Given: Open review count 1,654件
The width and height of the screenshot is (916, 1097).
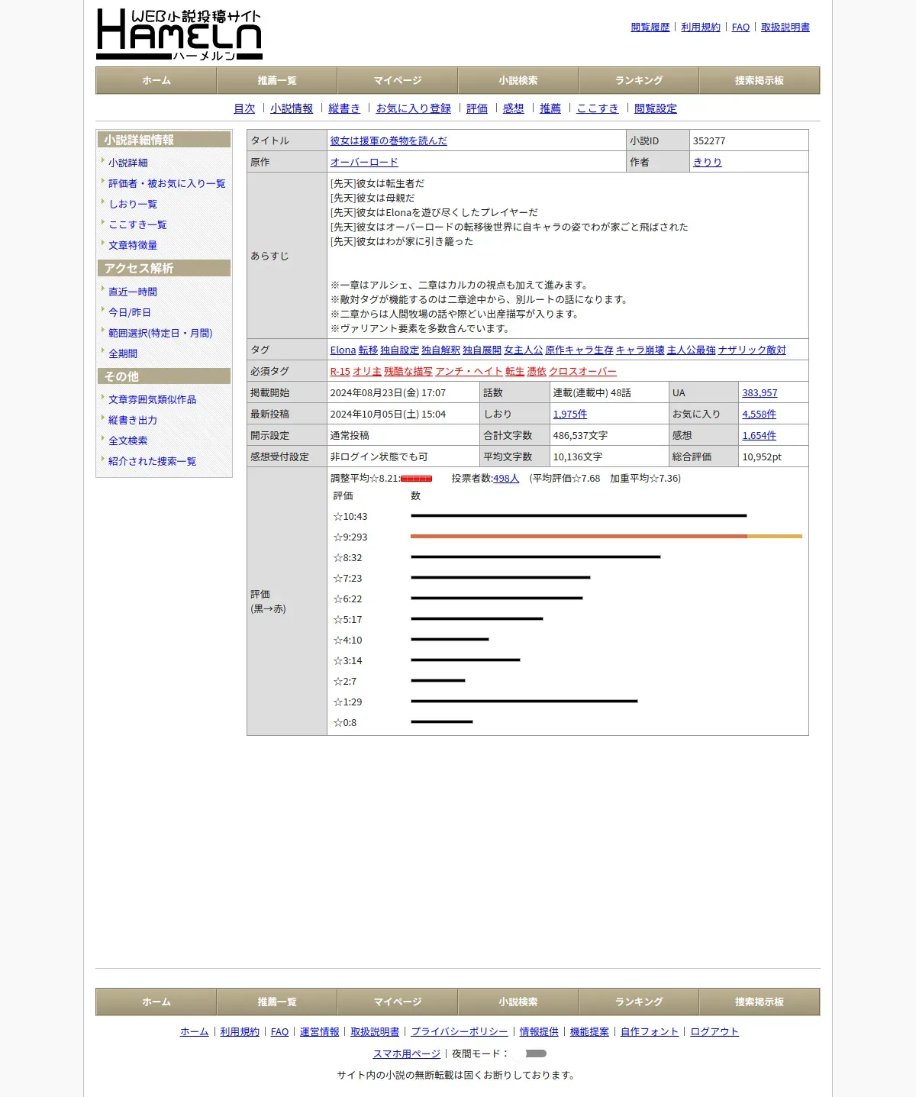Looking at the screenshot, I should tap(760, 435).
